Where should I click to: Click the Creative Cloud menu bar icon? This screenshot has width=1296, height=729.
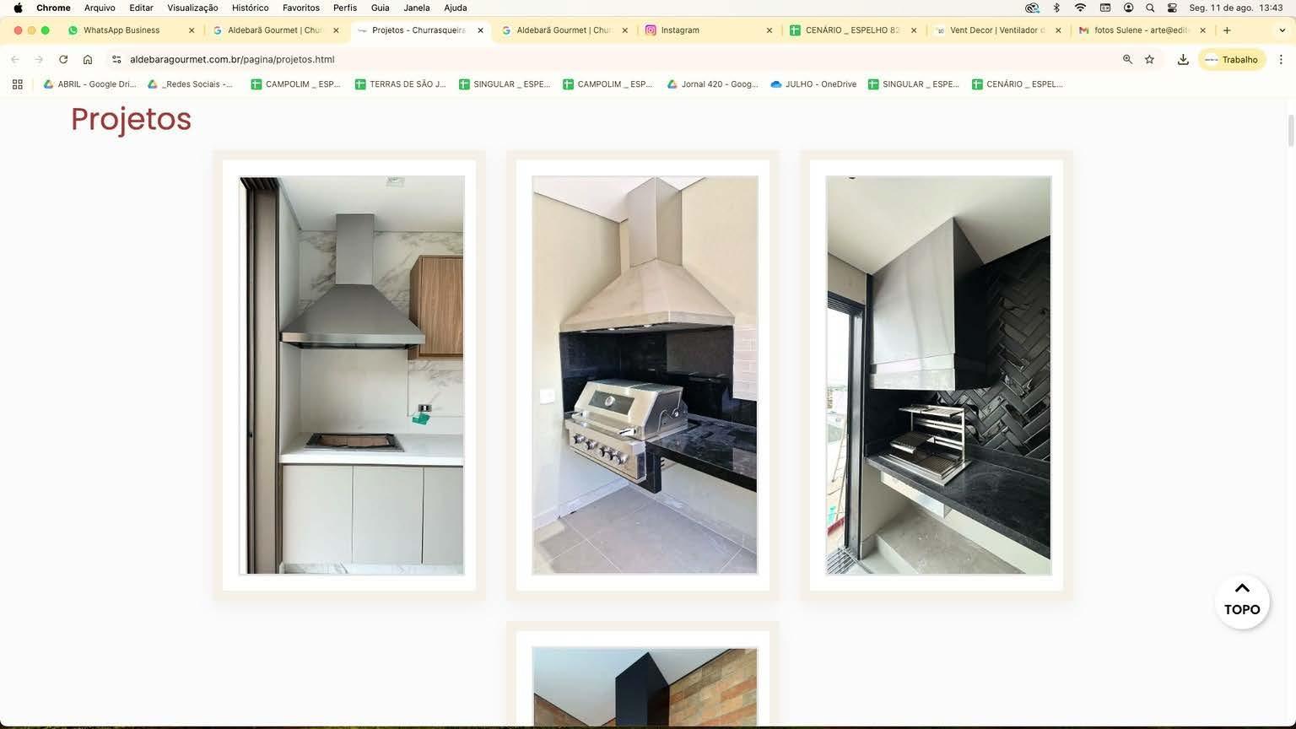tap(1032, 8)
